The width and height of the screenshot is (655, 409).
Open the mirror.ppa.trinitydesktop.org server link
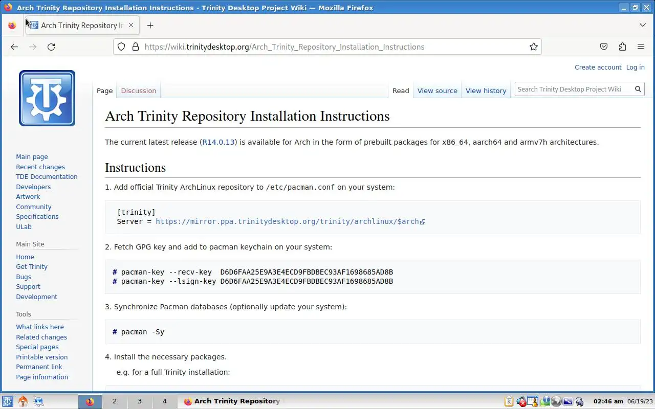coord(290,221)
